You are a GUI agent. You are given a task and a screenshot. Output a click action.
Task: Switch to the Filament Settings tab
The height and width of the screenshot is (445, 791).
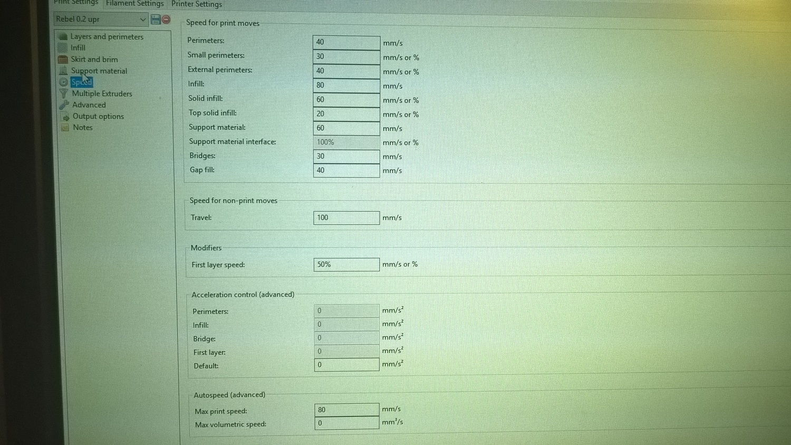(134, 4)
